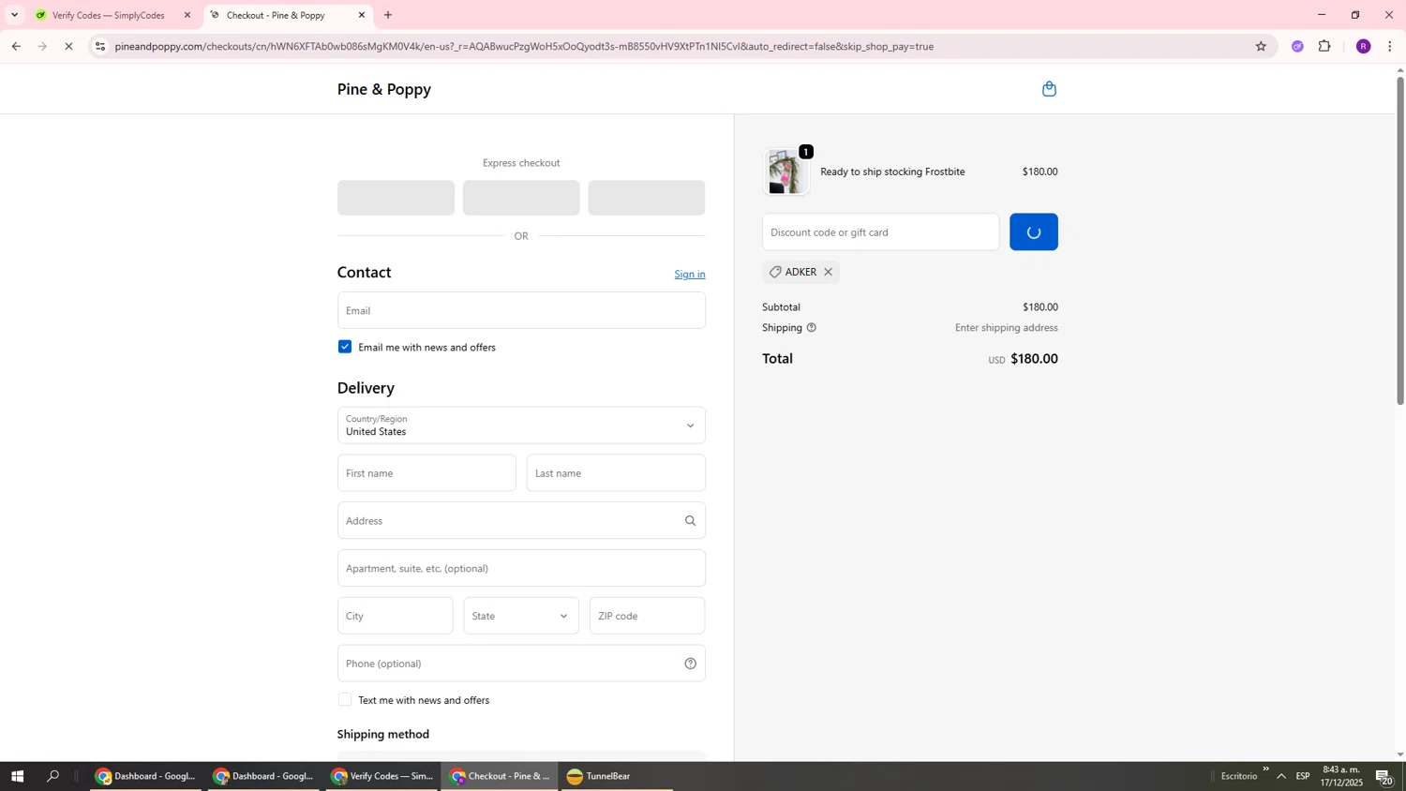
Task: Click the Apartment, suite field
Action: (x=521, y=568)
